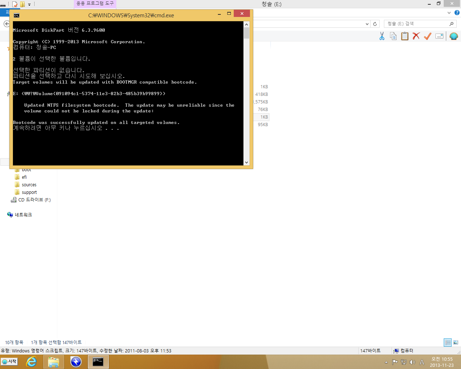
Task: Click the red X delete icon in Explorer
Action: point(416,36)
